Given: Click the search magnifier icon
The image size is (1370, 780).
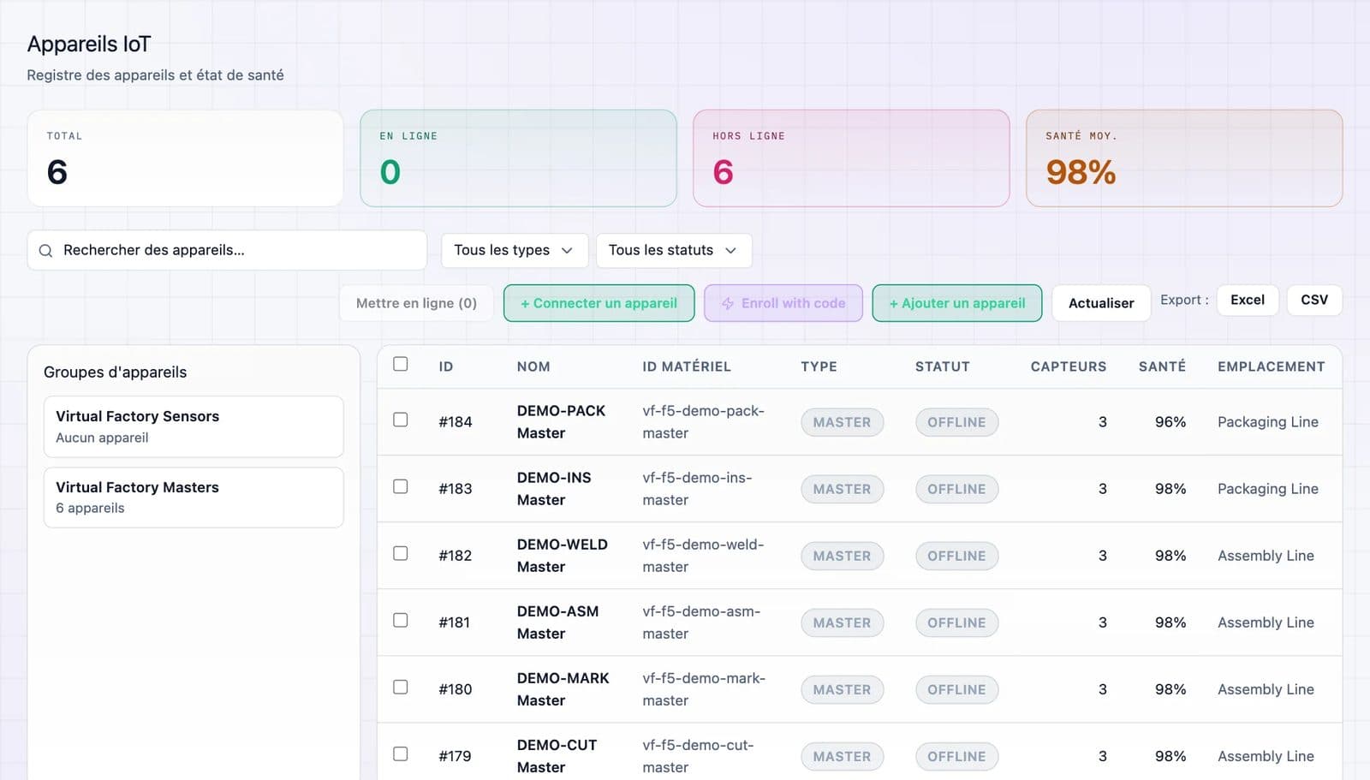Looking at the screenshot, I should (x=46, y=251).
